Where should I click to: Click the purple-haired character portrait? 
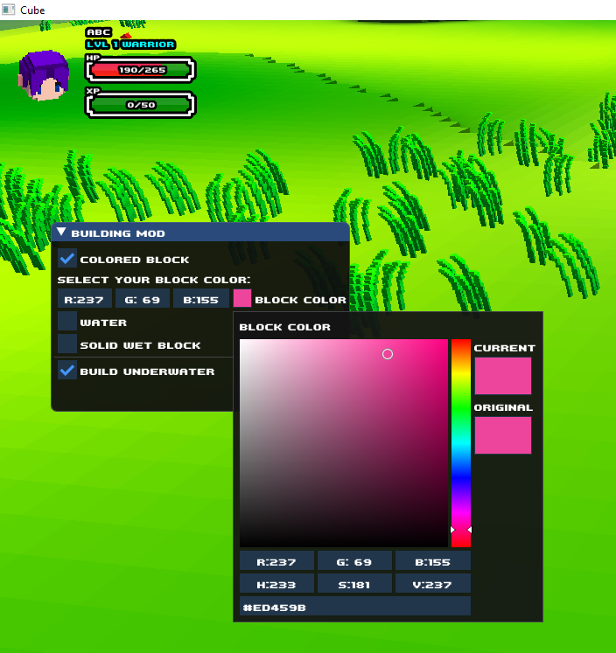[x=44, y=75]
